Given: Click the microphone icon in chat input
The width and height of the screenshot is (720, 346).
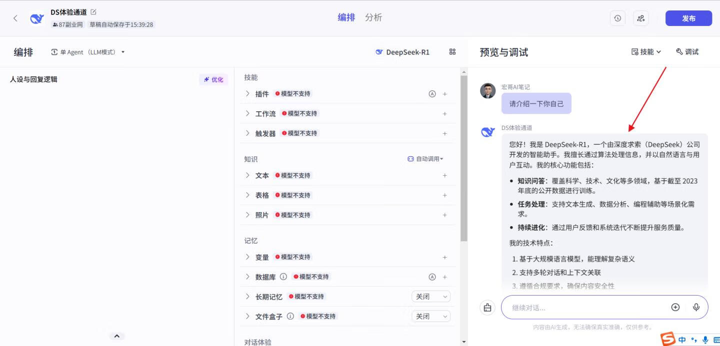Looking at the screenshot, I should coord(696,307).
